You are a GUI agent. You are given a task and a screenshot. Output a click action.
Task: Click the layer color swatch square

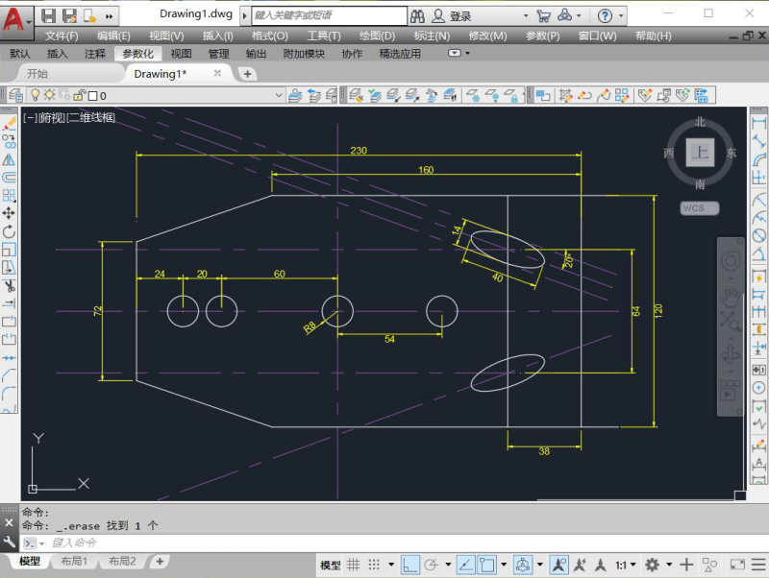pyautogui.click(x=93, y=95)
